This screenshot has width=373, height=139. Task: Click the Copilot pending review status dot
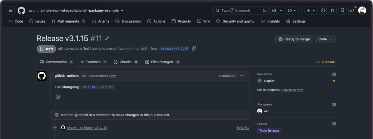[x=334, y=81]
